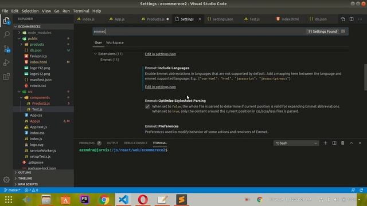Open the Explorer view in activity bar
367x206 pixels.
tap(6, 21)
